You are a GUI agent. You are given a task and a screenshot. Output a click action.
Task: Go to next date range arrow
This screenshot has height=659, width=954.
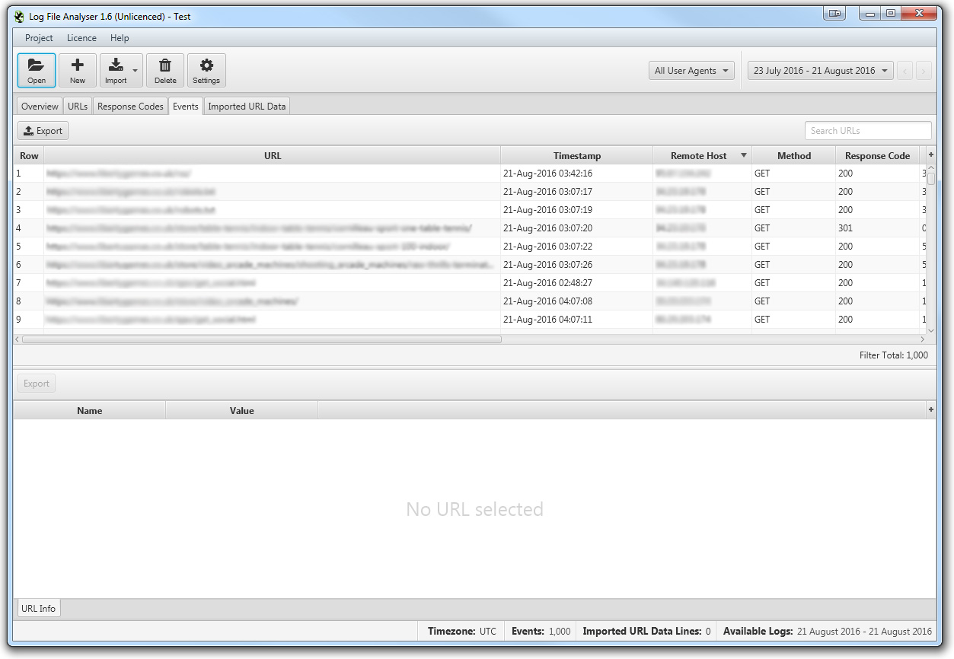click(x=924, y=71)
